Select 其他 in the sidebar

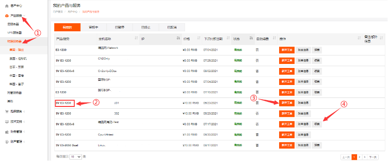10,101
